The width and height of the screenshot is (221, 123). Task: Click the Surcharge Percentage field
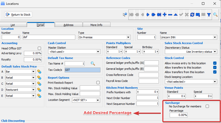(x=178, y=115)
